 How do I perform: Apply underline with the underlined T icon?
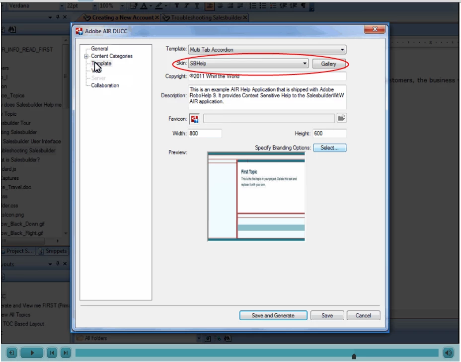pyautogui.click(x=197, y=6)
